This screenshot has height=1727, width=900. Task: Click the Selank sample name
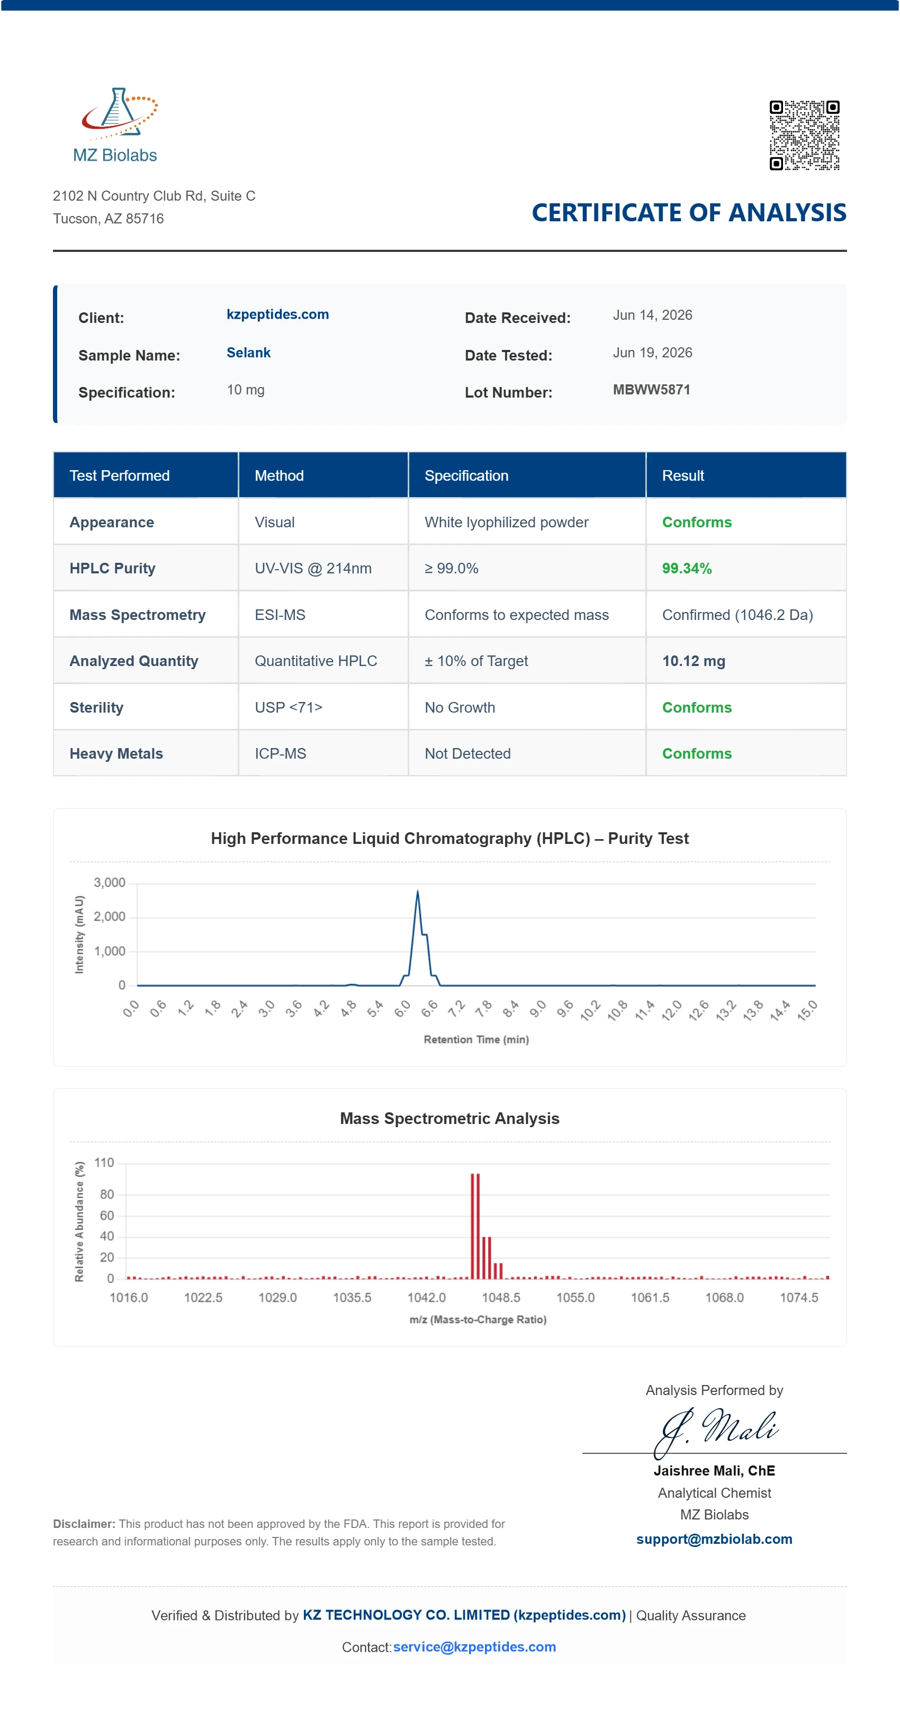tap(248, 353)
